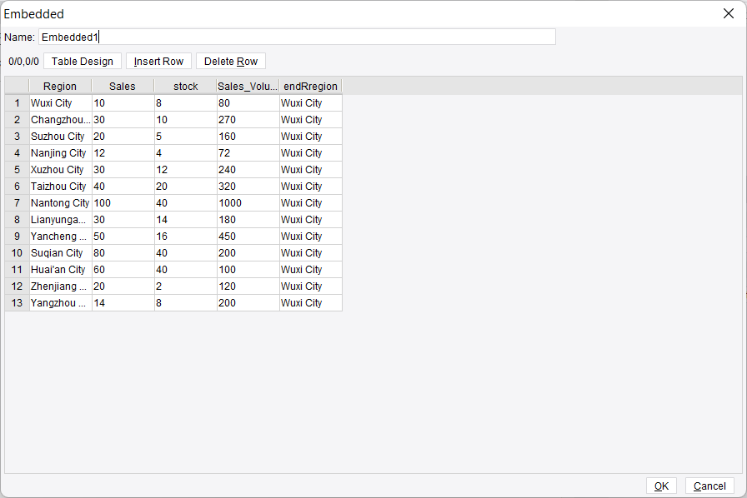Viewport: 747px width, 498px height.
Task: Click Sales_Volume value 72 in Nanjing row
Action: [x=248, y=153]
